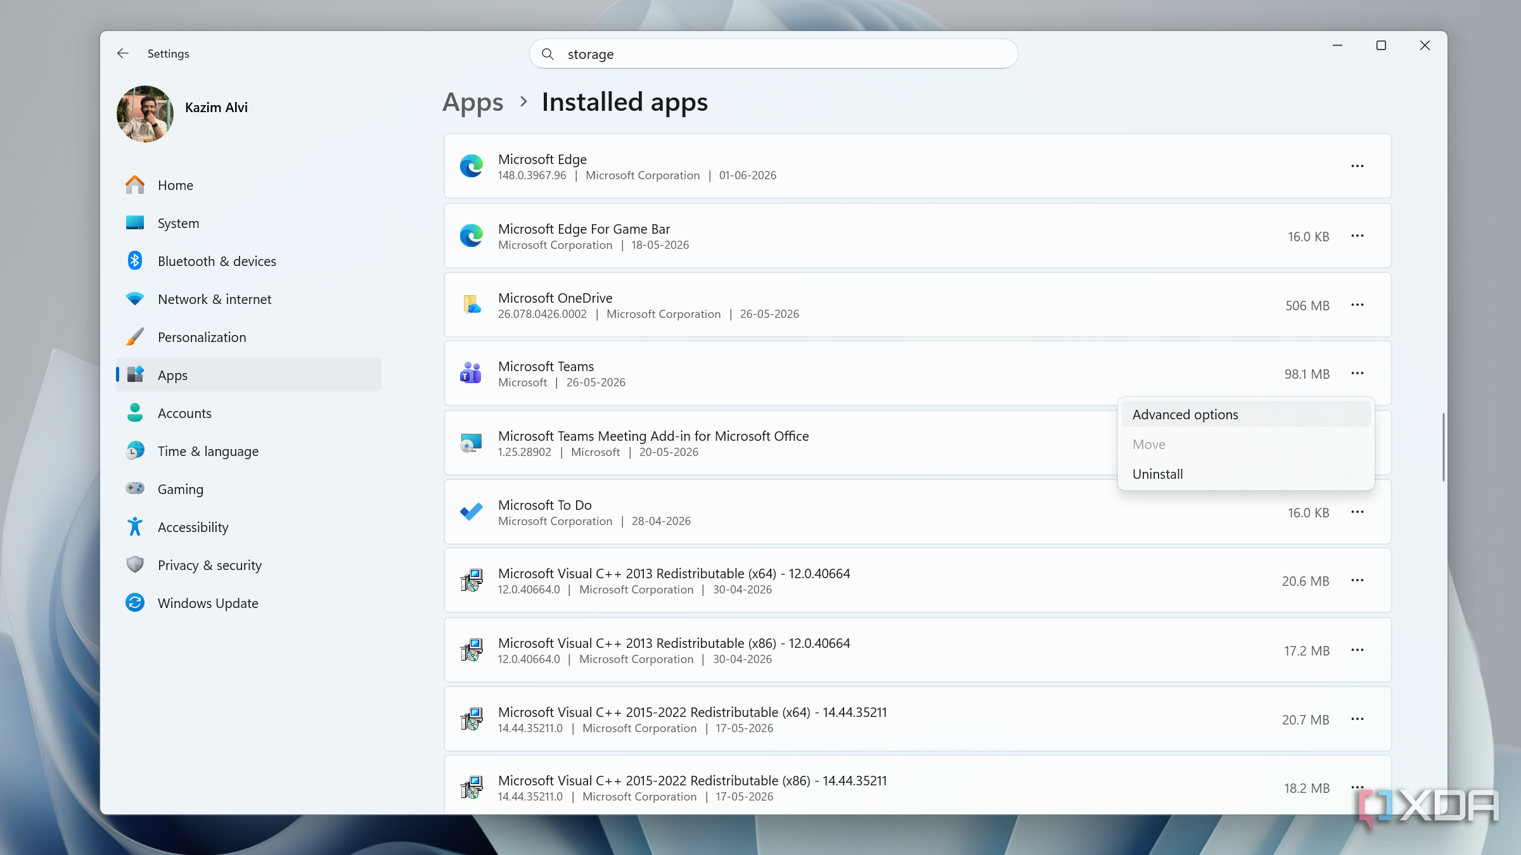
Task: Click the storage search field
Action: click(773, 54)
